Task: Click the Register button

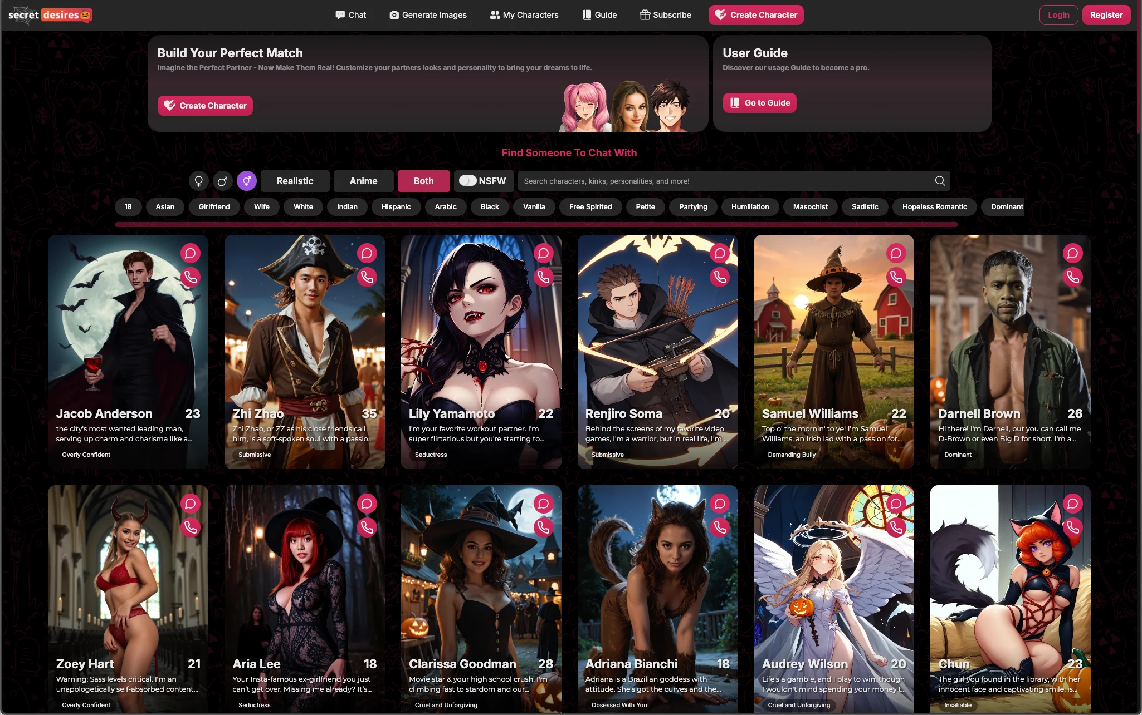Action: (x=1106, y=15)
